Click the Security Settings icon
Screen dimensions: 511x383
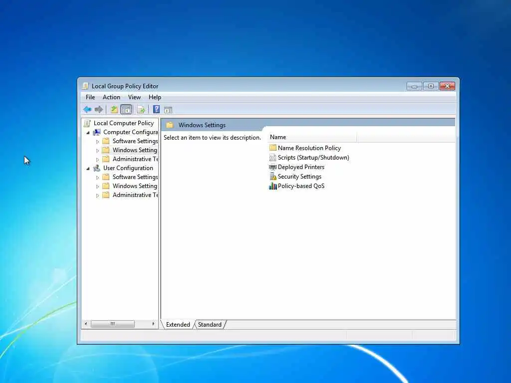(273, 177)
